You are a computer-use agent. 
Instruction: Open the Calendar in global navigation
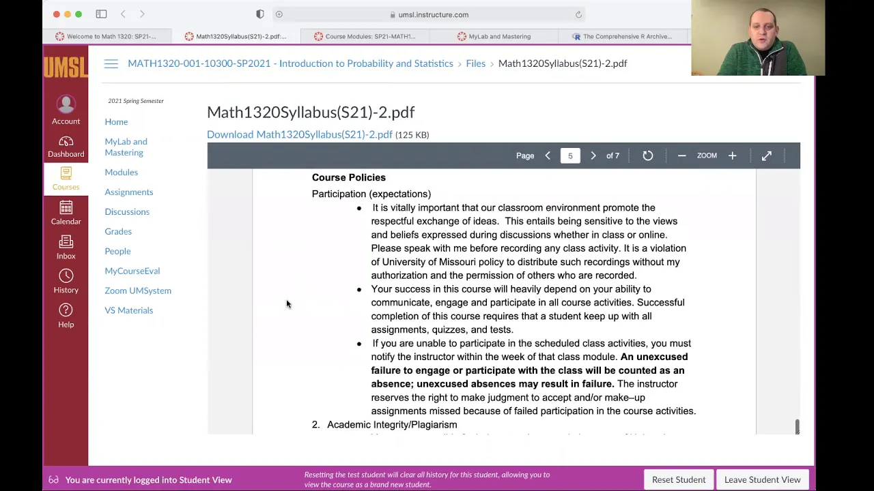pyautogui.click(x=66, y=213)
